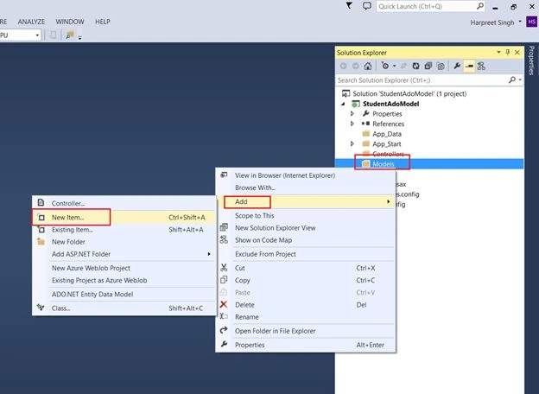Click the Controller document icon in submenu
Viewport: 539px width, 394px height.
[x=41, y=203]
